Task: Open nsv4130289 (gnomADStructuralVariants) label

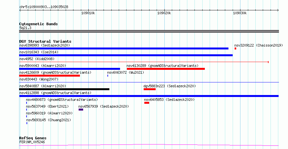Action: (x=162, y=66)
